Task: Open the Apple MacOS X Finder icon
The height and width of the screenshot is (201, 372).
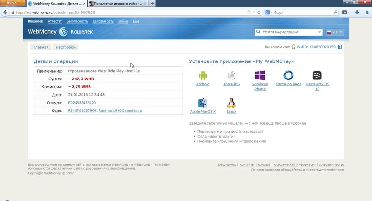Action: [x=203, y=103]
